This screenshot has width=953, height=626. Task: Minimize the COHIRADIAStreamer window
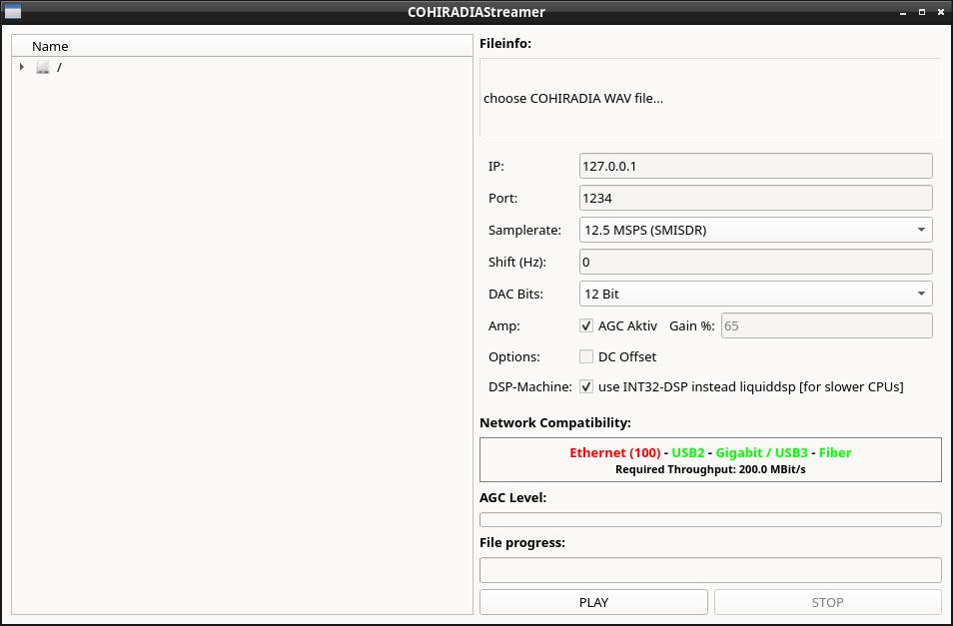coord(903,12)
